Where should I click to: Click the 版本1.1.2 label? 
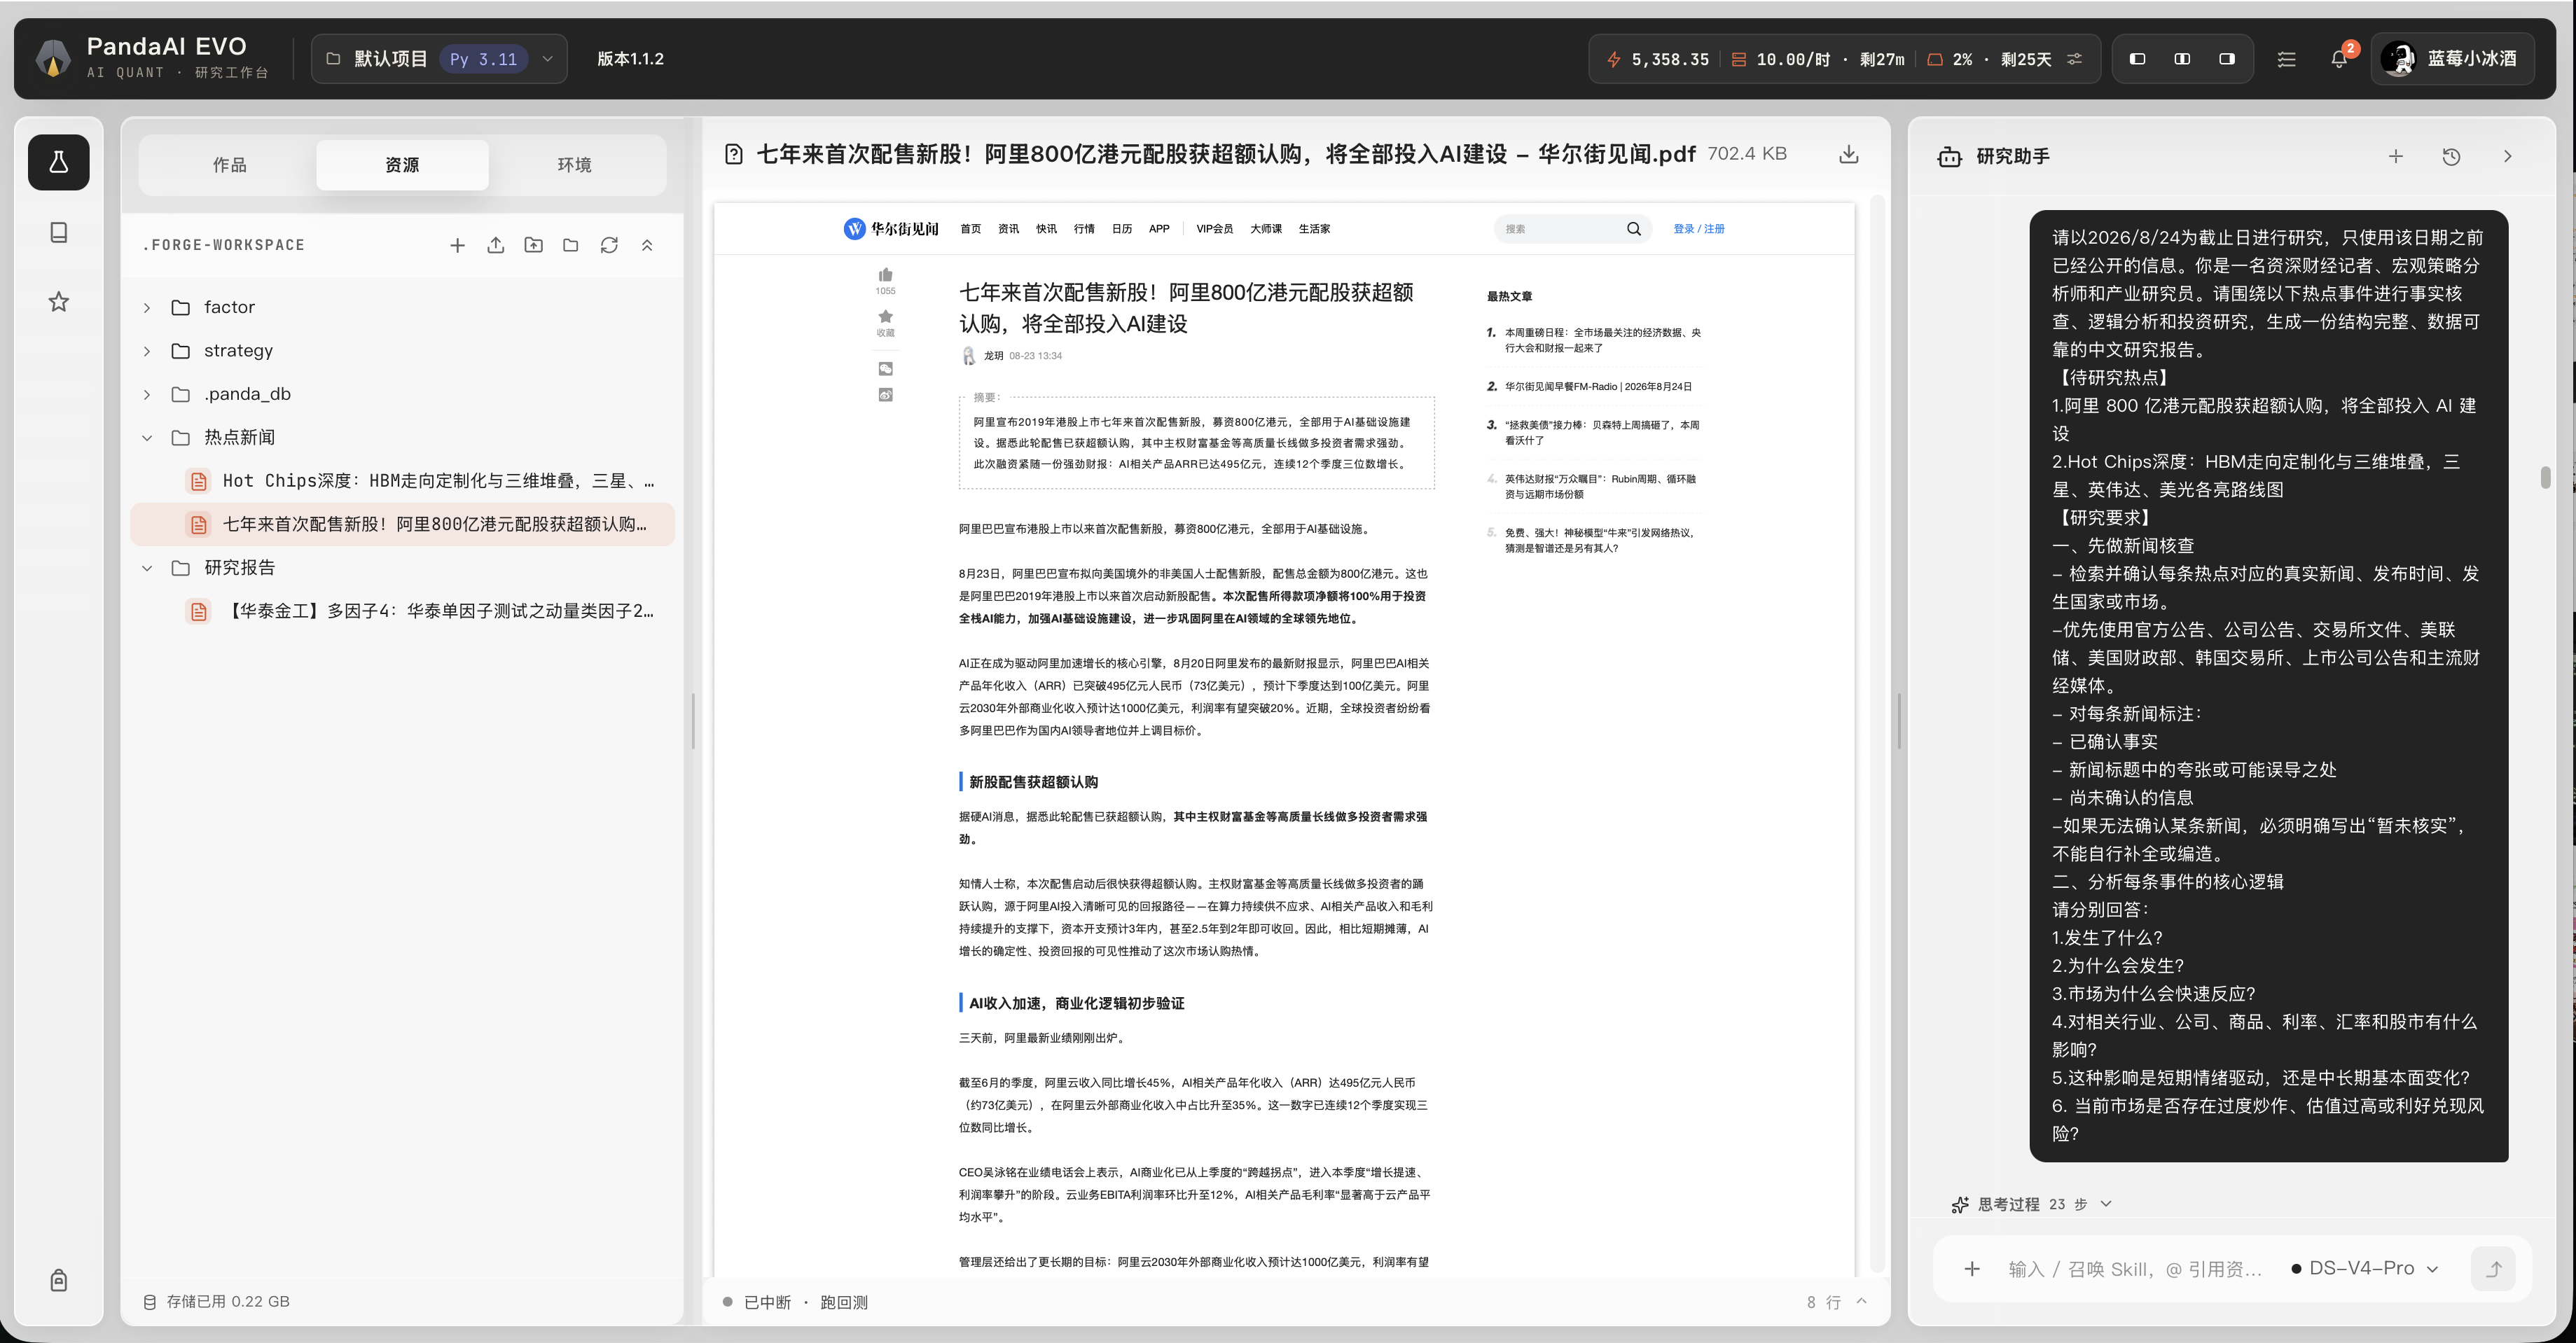coord(630,59)
